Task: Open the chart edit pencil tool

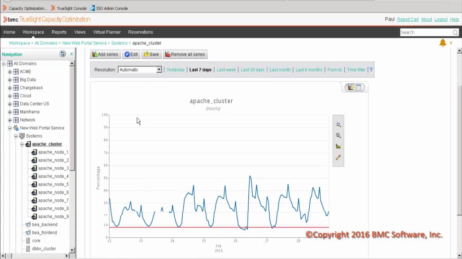Action: [x=338, y=158]
